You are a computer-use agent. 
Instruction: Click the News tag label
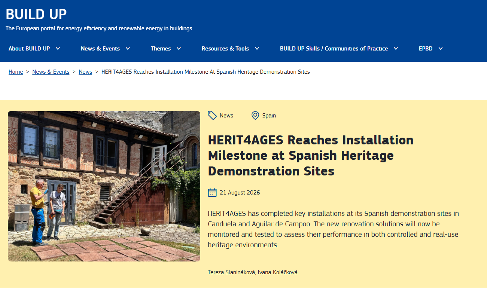pyautogui.click(x=226, y=116)
